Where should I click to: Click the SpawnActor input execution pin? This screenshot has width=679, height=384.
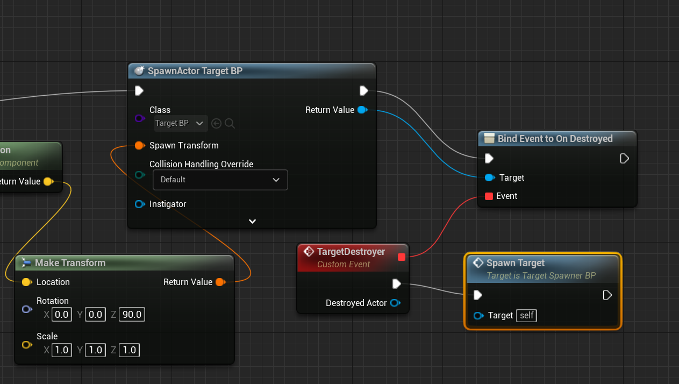(139, 90)
